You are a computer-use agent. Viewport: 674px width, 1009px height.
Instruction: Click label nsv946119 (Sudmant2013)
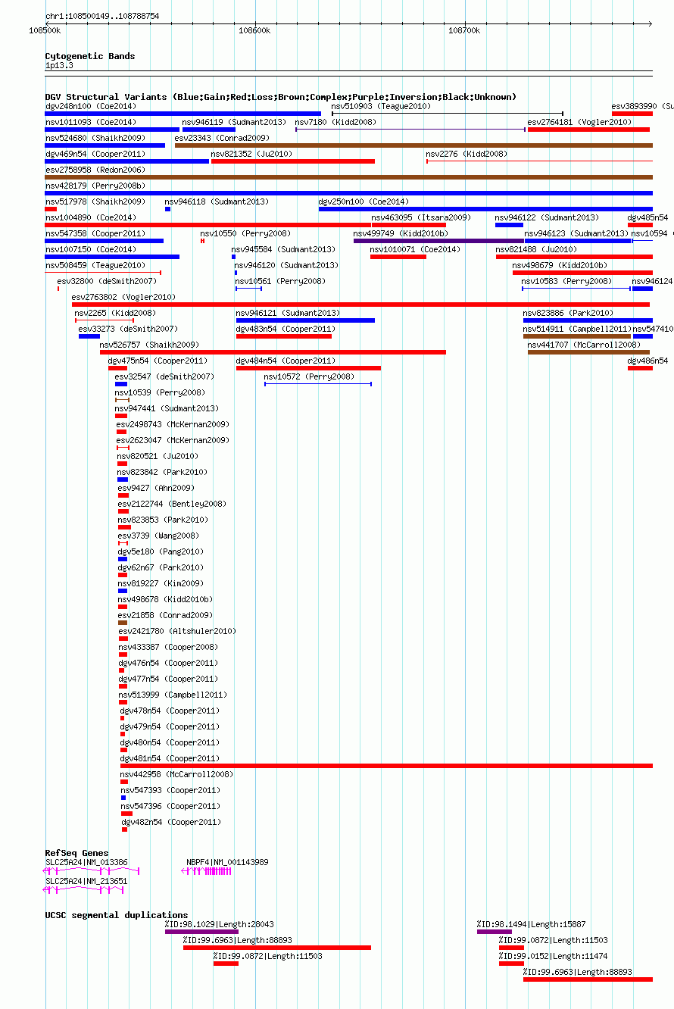[234, 122]
